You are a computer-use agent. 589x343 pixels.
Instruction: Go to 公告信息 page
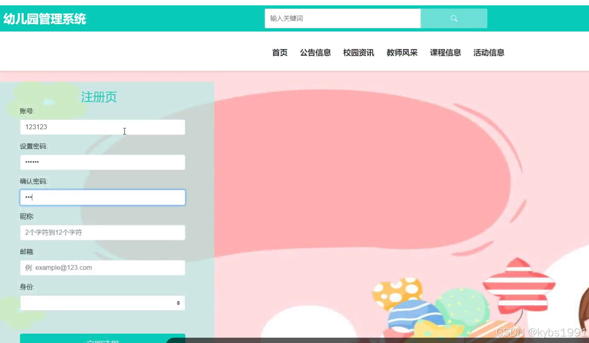tap(315, 52)
